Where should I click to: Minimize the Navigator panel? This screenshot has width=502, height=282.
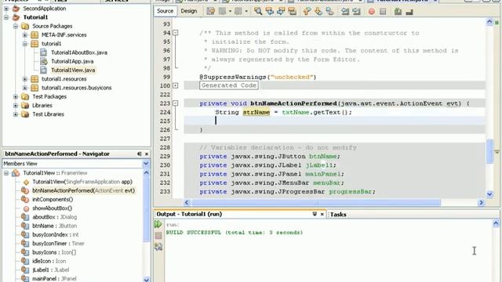[140, 154]
